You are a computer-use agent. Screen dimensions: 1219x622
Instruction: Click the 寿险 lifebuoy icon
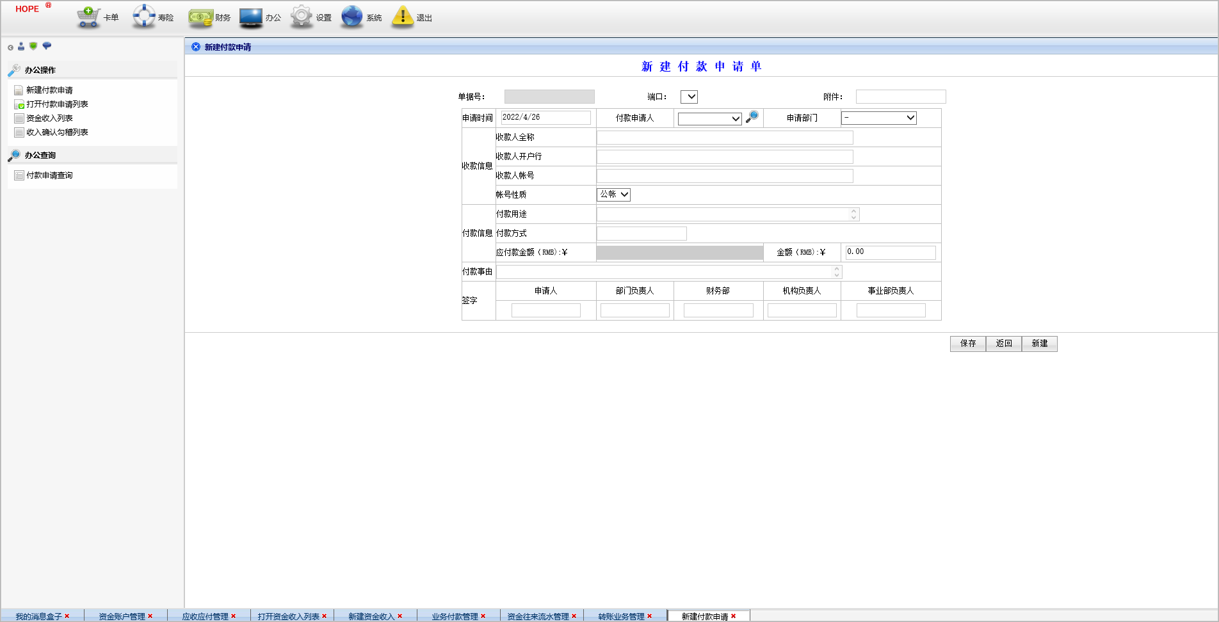point(144,17)
